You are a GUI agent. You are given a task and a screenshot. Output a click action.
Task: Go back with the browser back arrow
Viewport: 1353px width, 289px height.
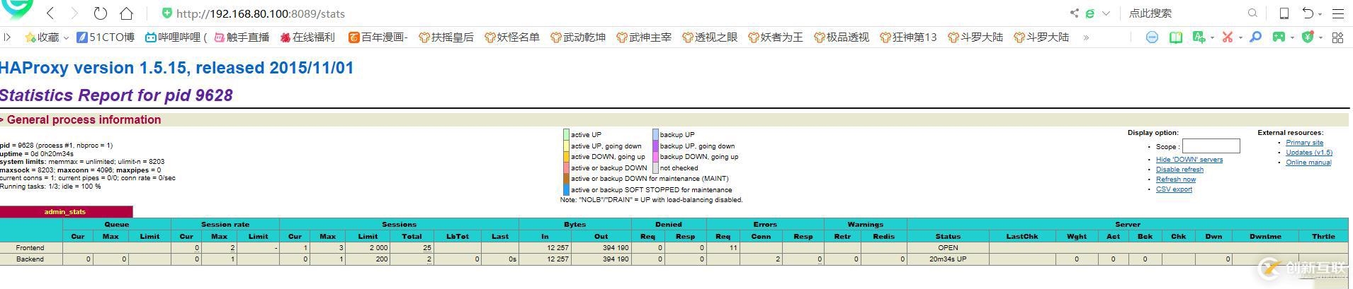click(x=50, y=13)
